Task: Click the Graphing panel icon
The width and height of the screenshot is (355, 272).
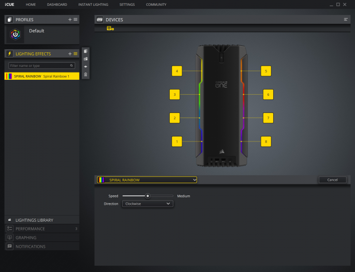Action: coord(9,237)
